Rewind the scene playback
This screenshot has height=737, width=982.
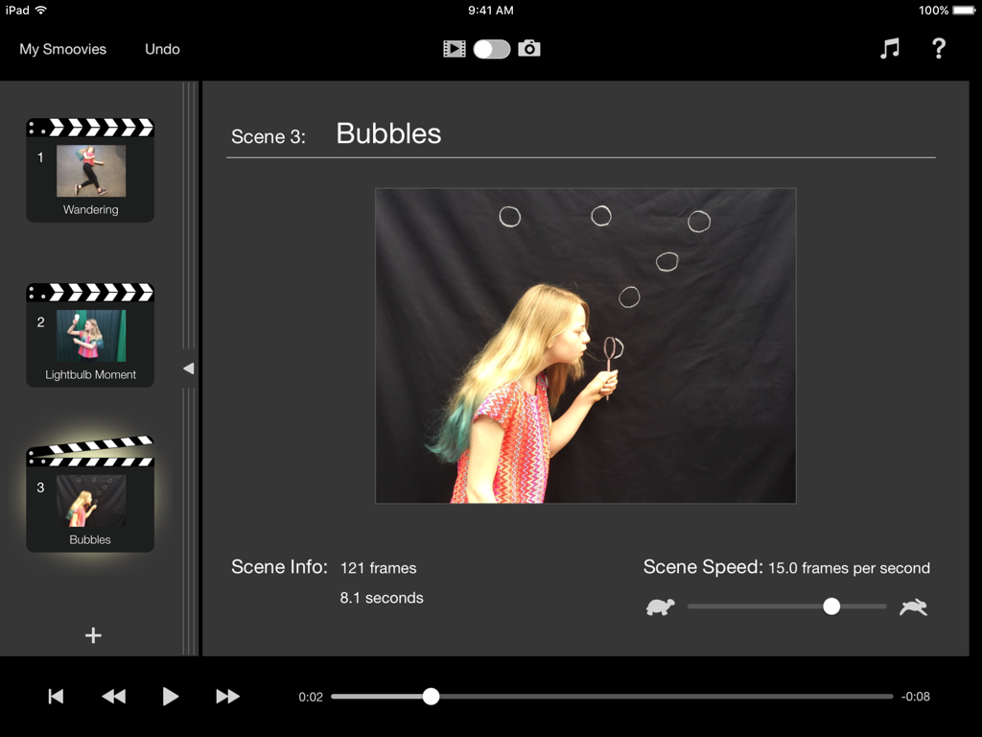(x=113, y=697)
